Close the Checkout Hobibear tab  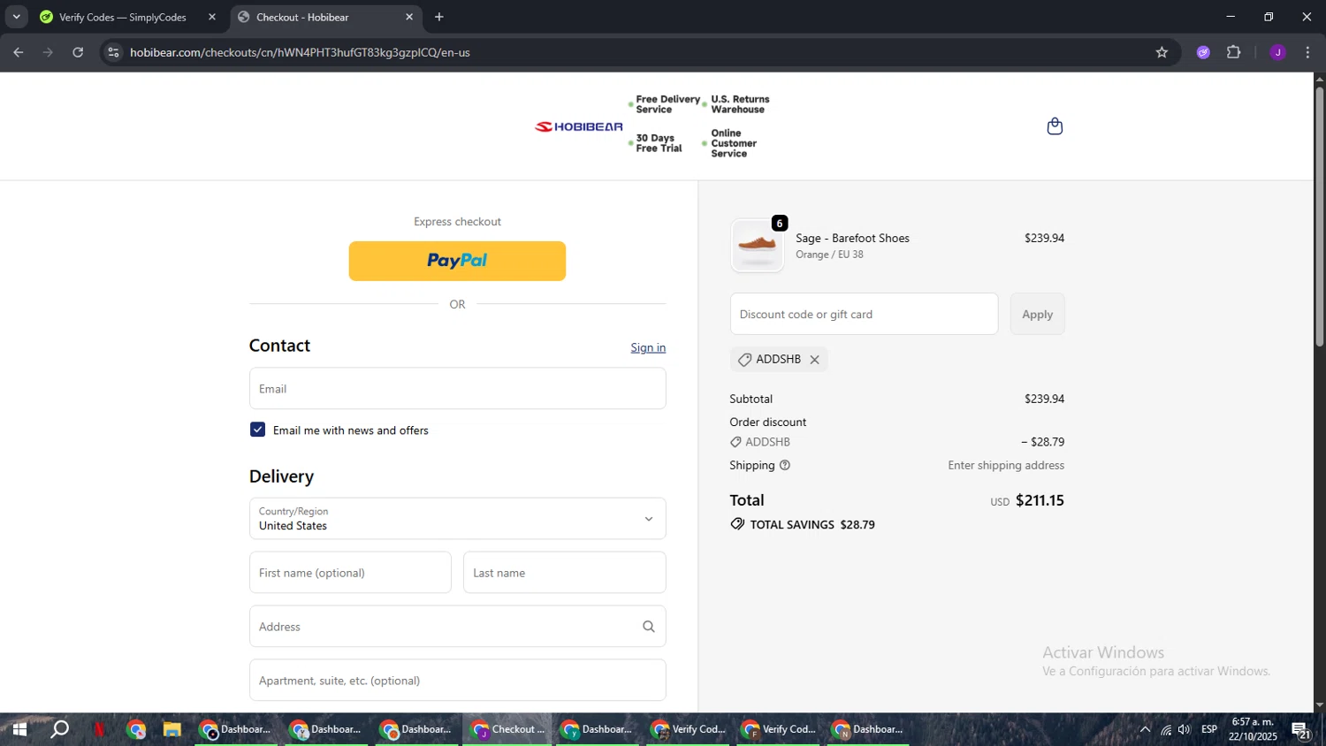pos(409,17)
